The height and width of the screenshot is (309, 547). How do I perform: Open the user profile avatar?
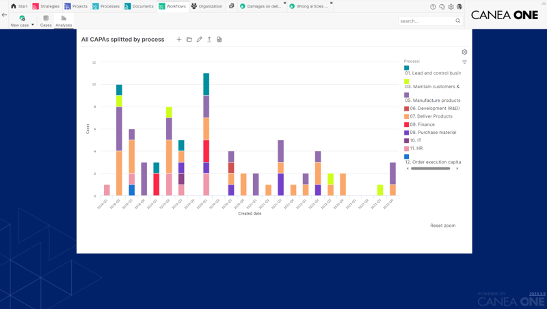459,7
